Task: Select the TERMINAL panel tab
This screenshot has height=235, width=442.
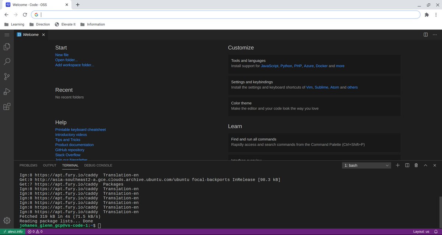Action: pyautogui.click(x=70, y=165)
